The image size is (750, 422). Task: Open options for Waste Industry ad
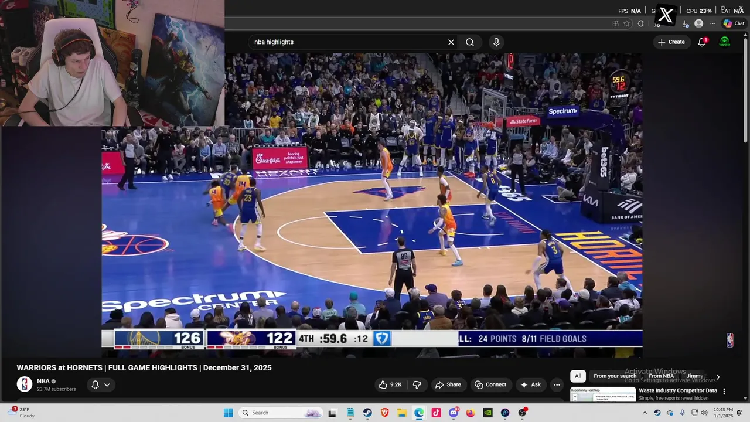click(x=724, y=392)
